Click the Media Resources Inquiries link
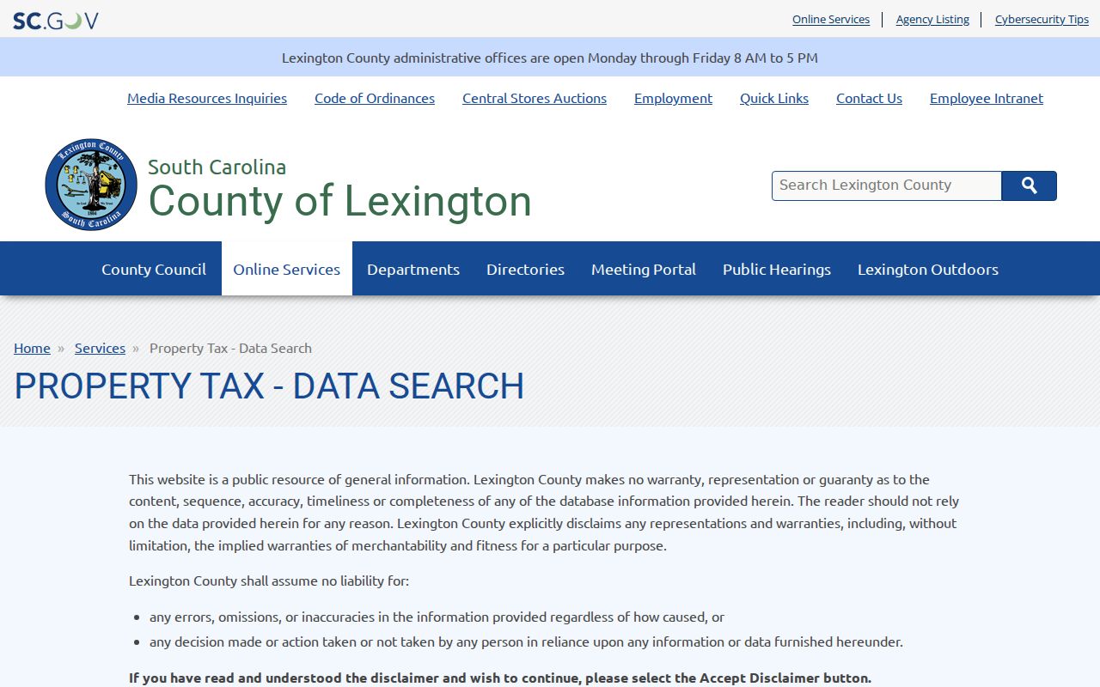 tap(207, 98)
